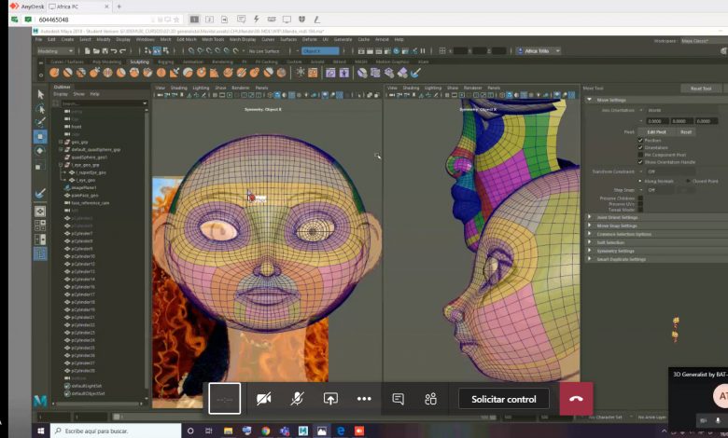Viewport: 728px width, 438px height.
Task: Select pCylinder10 in the Outliner
Action: pyautogui.click(x=83, y=256)
